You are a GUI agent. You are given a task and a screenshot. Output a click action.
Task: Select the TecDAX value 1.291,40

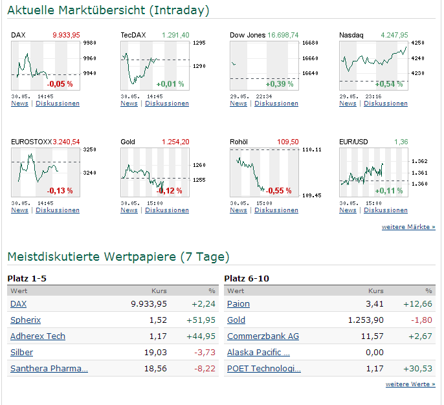[175, 35]
